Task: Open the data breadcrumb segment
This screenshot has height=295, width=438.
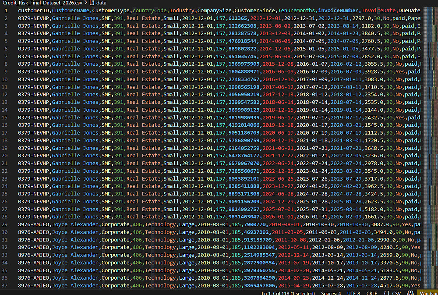Action: (101, 3)
